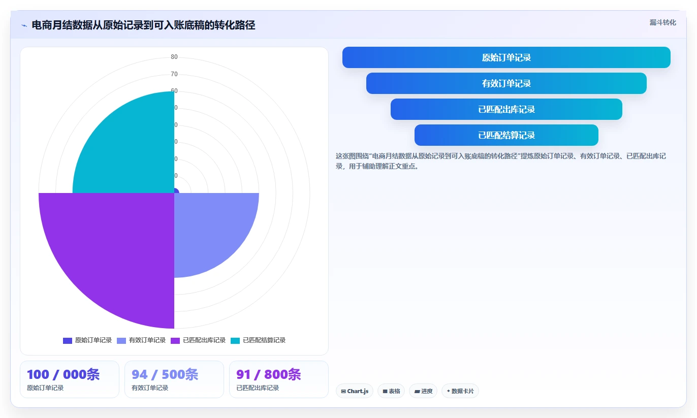Click the description paragraph under the funnel
Viewport: 697px width, 418px height.
coord(501,161)
